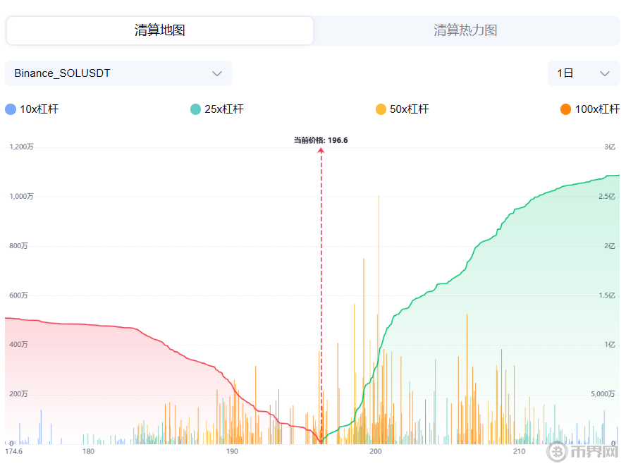626x471 pixels.
Task: Click the chevron arrow beside 1日
Action: coord(604,73)
